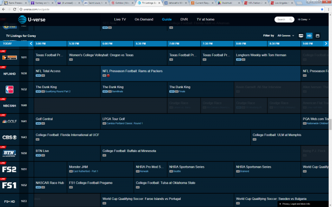Open NHRA Sportsman Series Brainerd listing
The image size is (332, 207).
coord(267,170)
